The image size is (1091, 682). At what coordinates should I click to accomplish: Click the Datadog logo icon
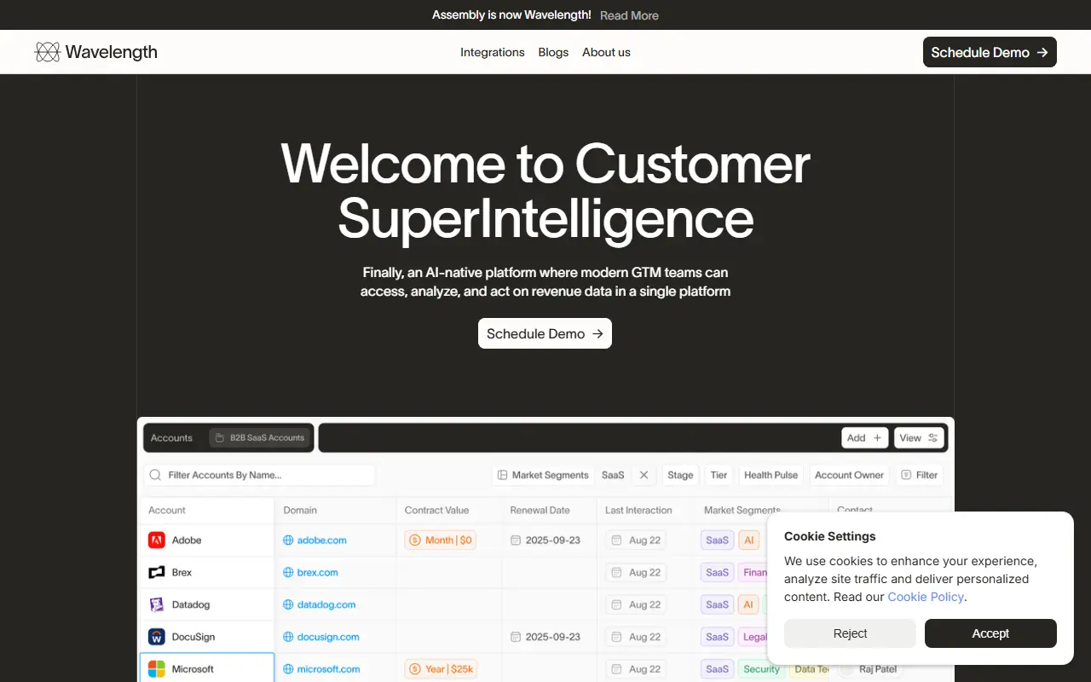click(157, 604)
